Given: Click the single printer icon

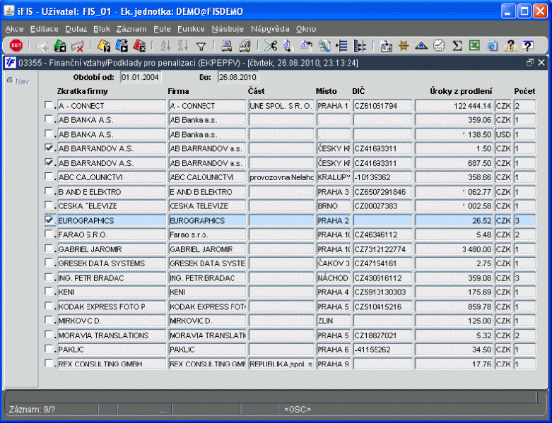Looking at the screenshot, I should [x=227, y=46].
